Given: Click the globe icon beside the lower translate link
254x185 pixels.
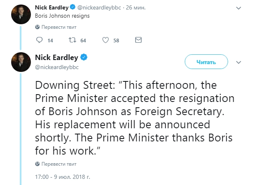Looking at the screenshot, I should click(38, 164).
